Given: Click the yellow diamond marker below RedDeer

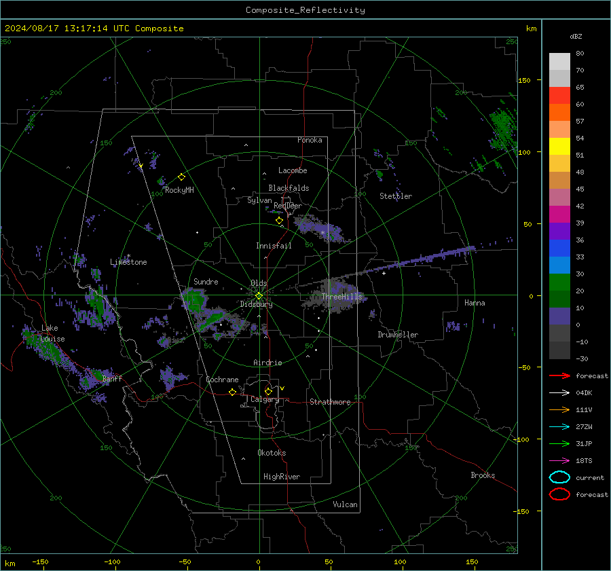Looking at the screenshot, I should pyautogui.click(x=279, y=221).
